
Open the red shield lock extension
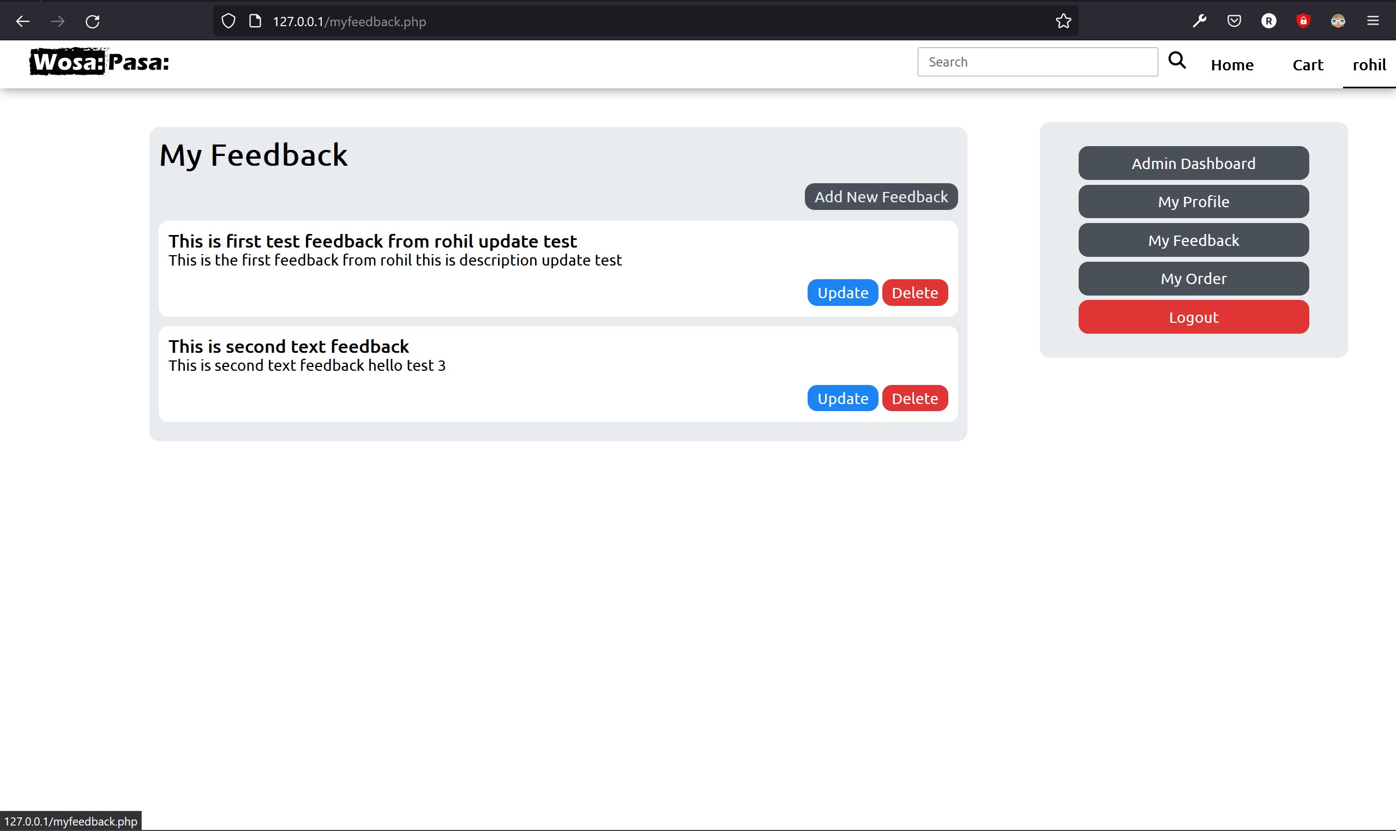click(x=1303, y=21)
